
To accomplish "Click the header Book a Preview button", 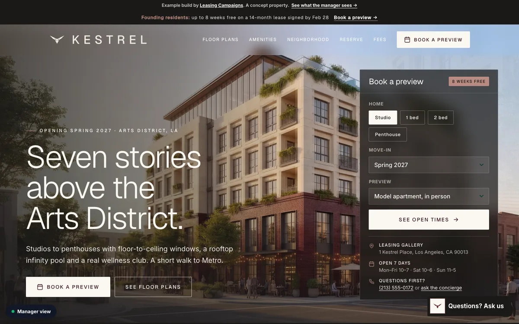I will click(x=433, y=40).
